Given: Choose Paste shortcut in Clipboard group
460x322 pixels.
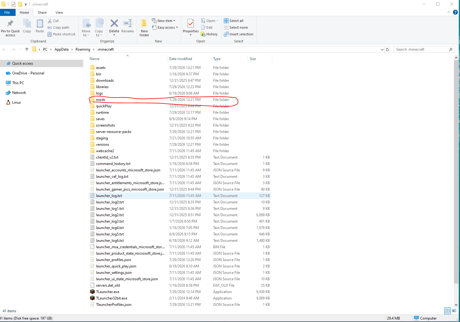Looking at the screenshot, I should pyautogui.click(x=61, y=34).
